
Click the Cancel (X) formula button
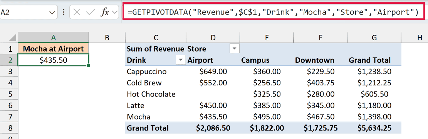(x=77, y=12)
